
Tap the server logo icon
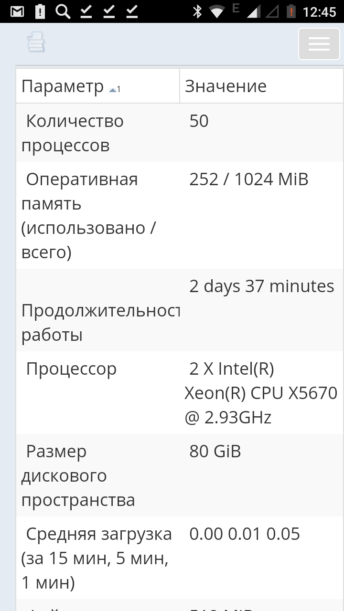[x=36, y=42]
